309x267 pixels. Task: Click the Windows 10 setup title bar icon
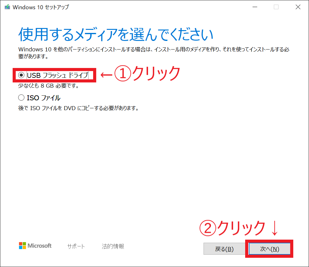pyautogui.click(x=7, y=7)
